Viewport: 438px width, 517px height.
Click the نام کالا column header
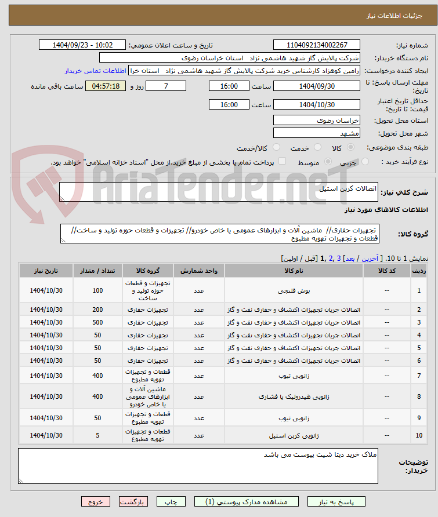point(294,271)
